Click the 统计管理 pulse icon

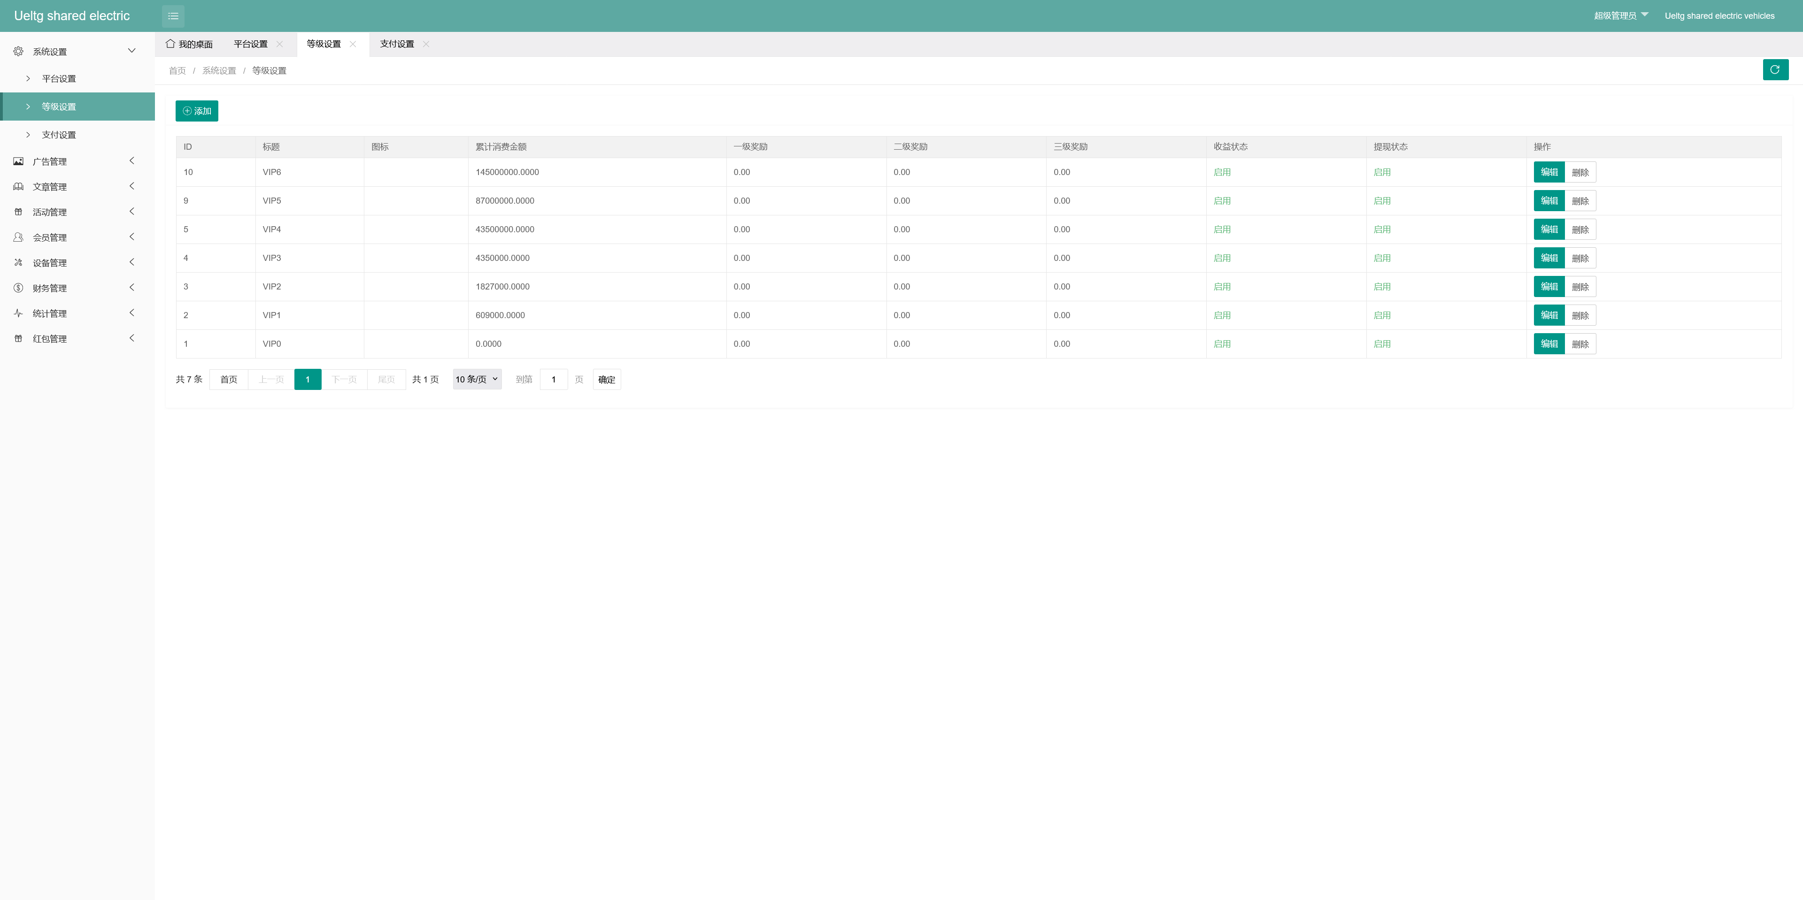pos(18,313)
